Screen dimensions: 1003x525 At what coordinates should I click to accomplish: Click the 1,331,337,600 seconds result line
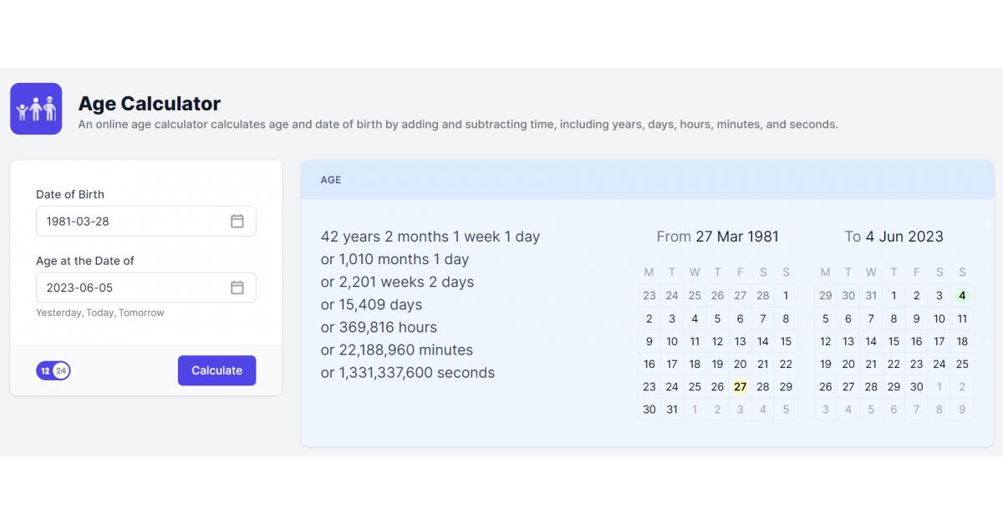(x=407, y=373)
